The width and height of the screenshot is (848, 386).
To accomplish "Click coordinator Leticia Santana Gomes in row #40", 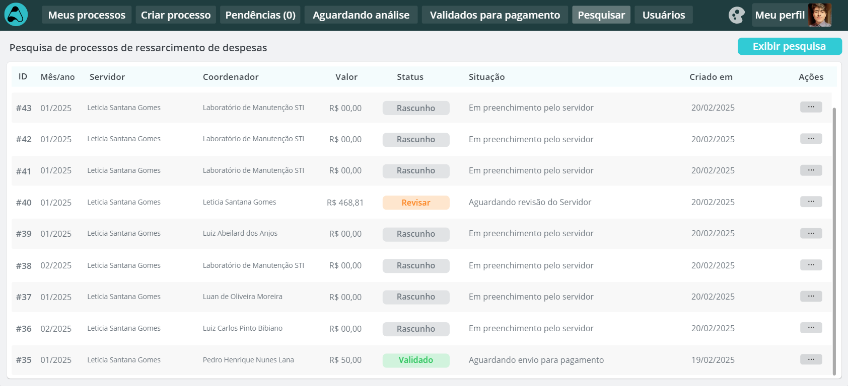I will (x=240, y=202).
